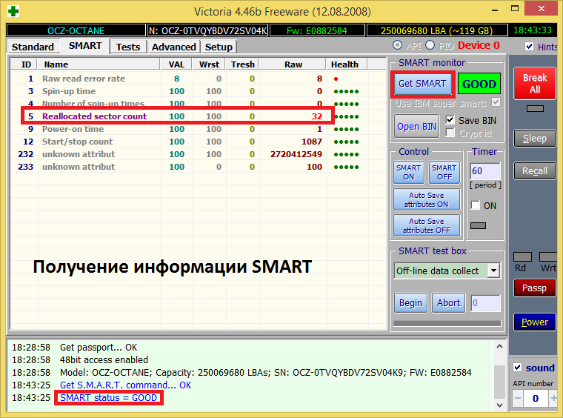
Task: Toggle the sound checkbox
Action: (517, 368)
